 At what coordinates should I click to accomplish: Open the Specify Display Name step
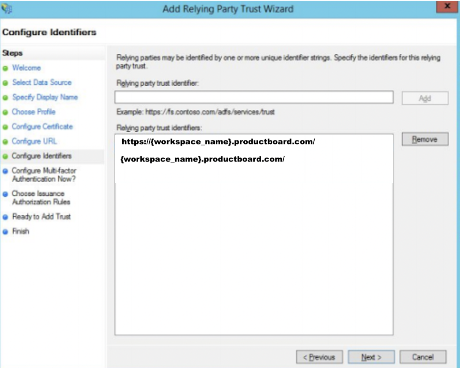click(x=45, y=97)
